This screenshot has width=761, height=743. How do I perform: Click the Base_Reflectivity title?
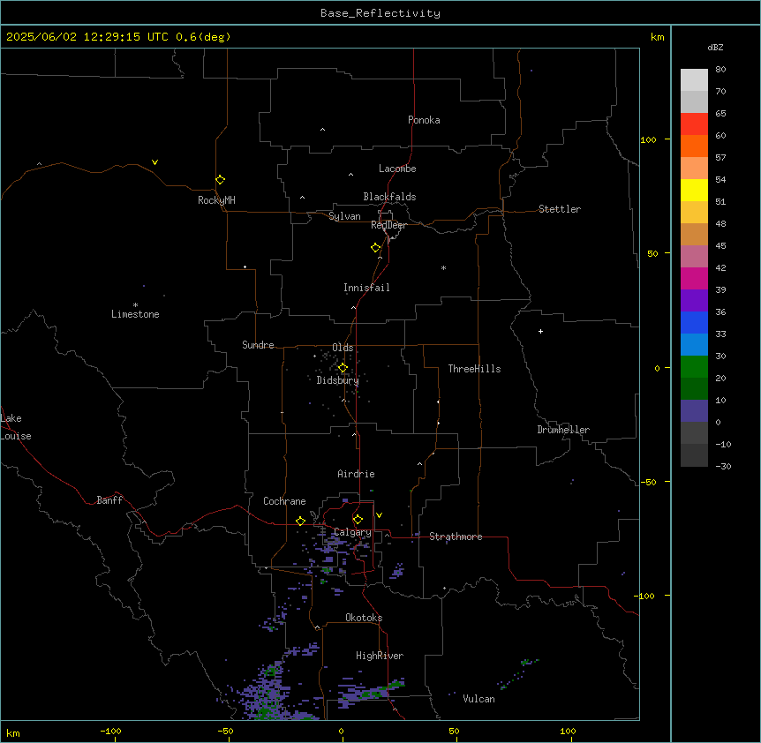380,13
